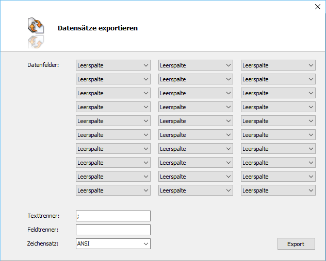Click the Export button

click(296, 244)
